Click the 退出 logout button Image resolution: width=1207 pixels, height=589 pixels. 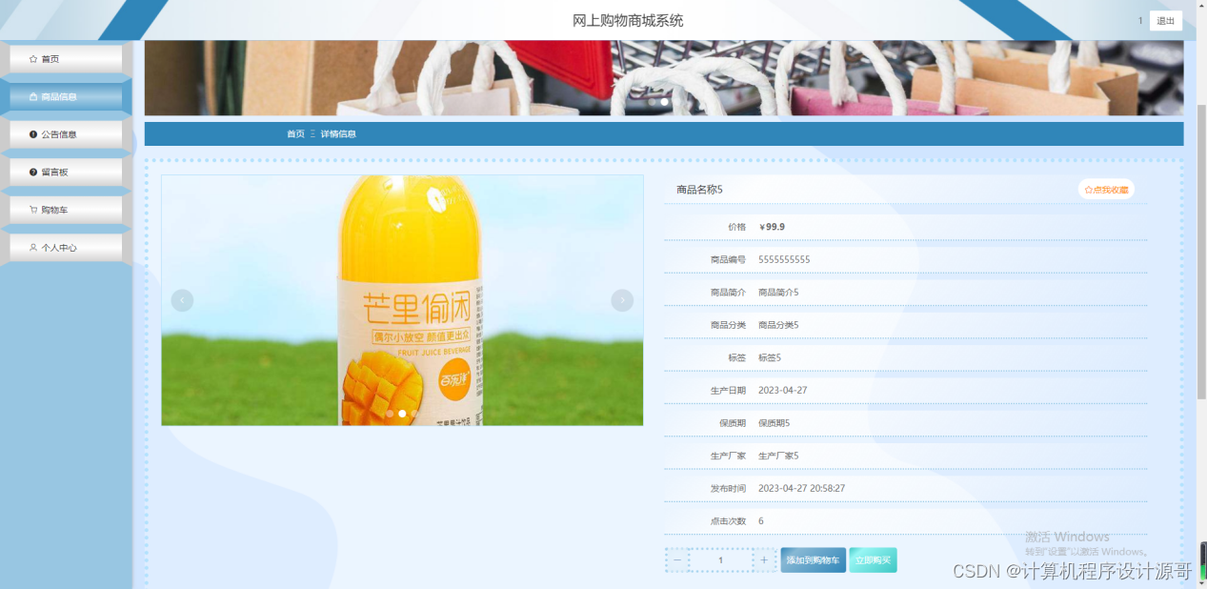pyautogui.click(x=1165, y=21)
